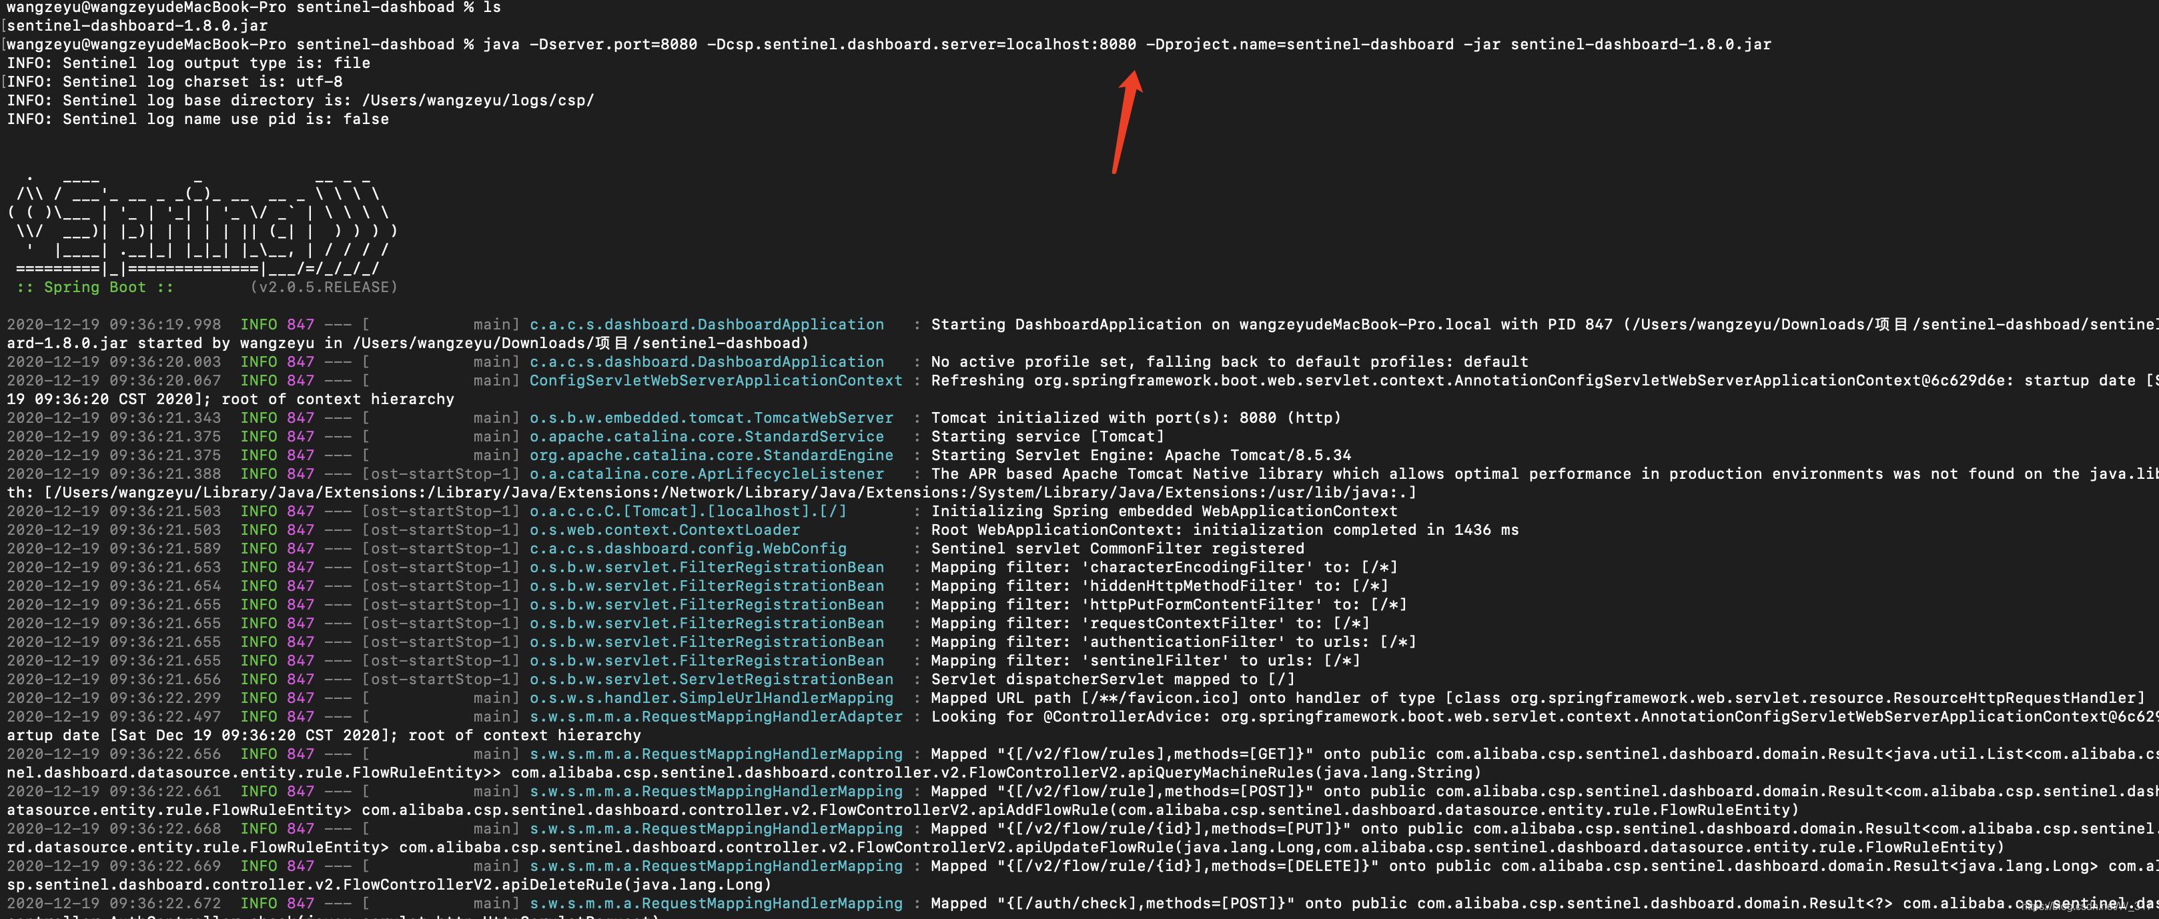Click the c.a.c.s.dashboard.config.WebConfig logger name

tap(687, 549)
